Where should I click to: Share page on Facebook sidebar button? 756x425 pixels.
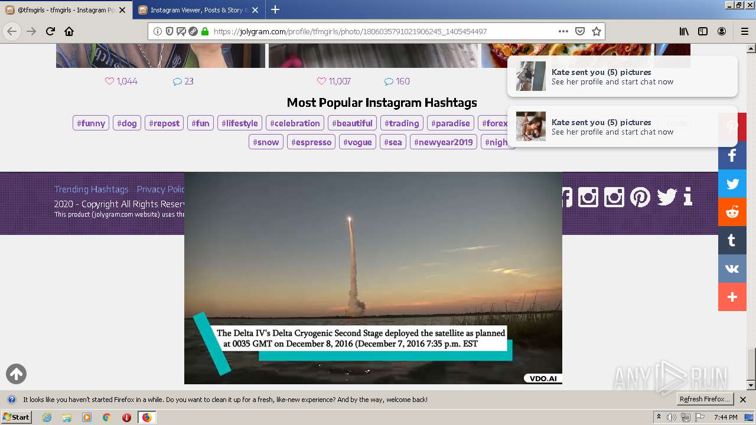[732, 155]
